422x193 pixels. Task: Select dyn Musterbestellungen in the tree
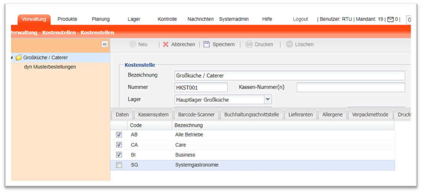[50, 67]
